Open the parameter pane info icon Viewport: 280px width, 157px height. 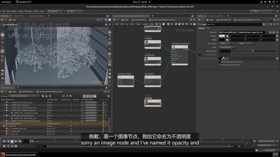pyautogui.click(x=274, y=24)
